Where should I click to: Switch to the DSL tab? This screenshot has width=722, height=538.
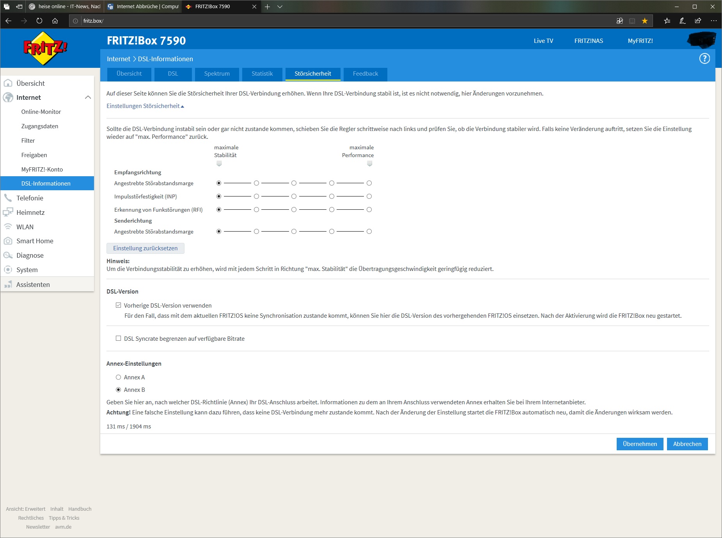pyautogui.click(x=173, y=74)
